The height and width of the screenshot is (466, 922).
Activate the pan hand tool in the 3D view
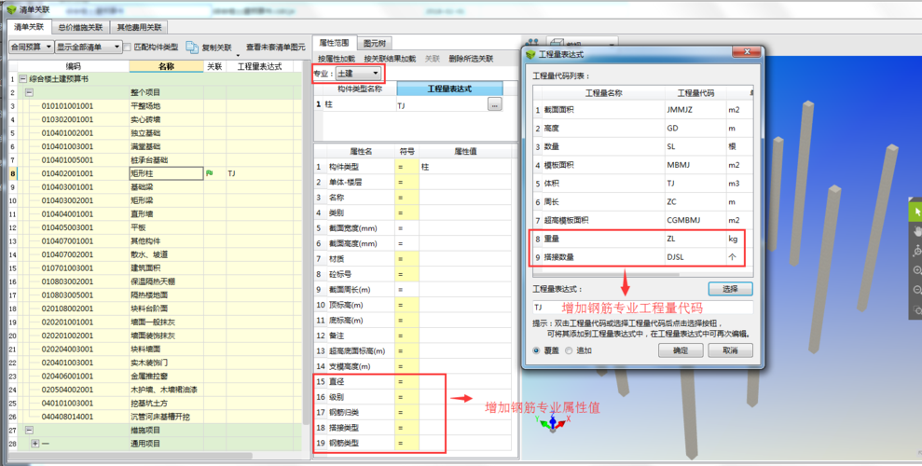click(x=916, y=231)
